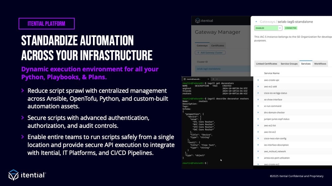The width and height of the screenshot is (332, 186).
Task: Close the terminal tab with its X
Action: click(208, 79)
